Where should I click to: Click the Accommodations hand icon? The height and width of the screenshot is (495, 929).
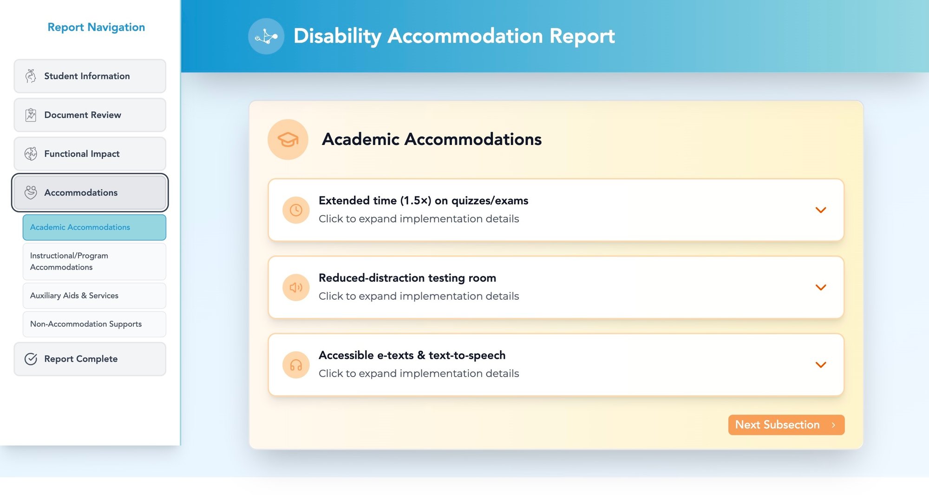31,192
